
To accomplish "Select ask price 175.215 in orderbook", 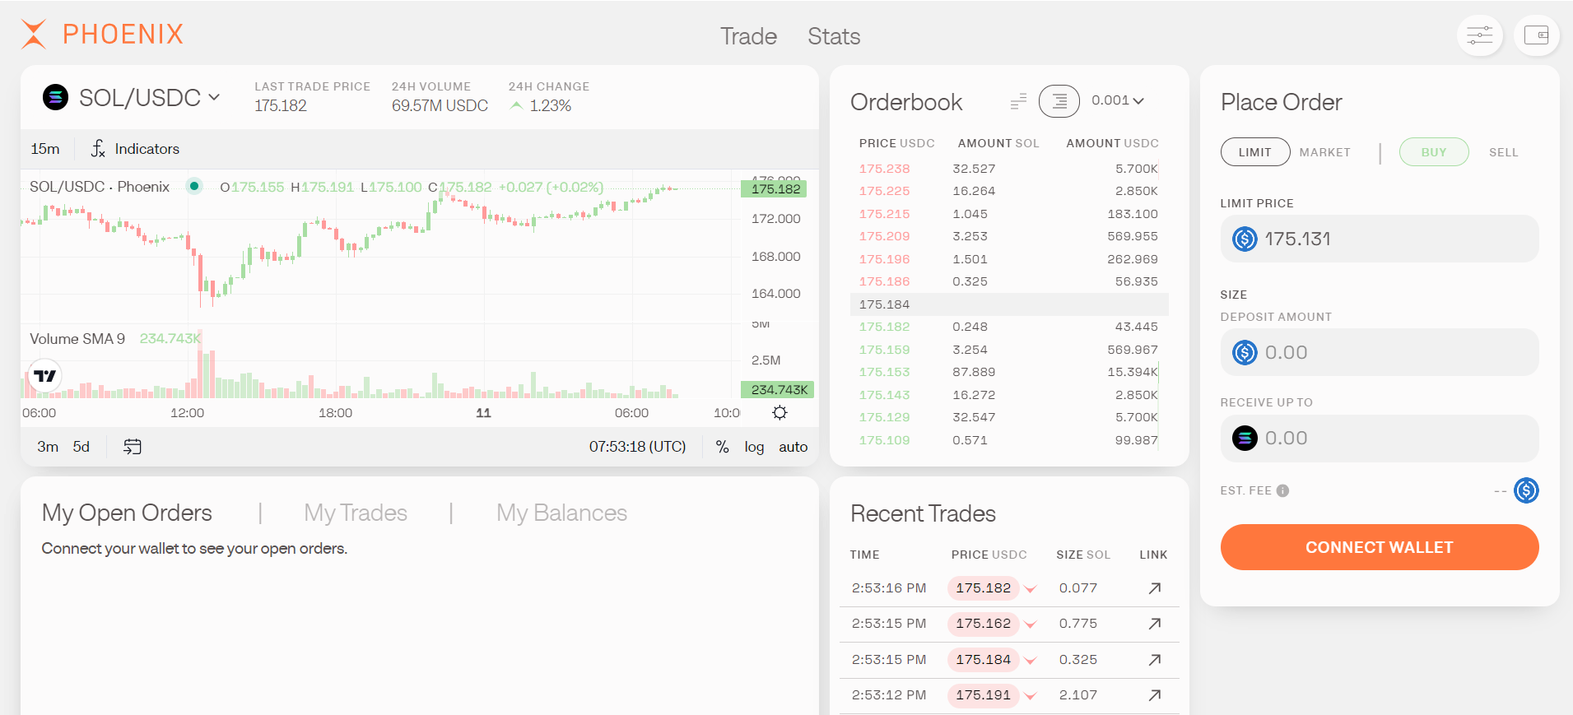I will (x=885, y=214).
